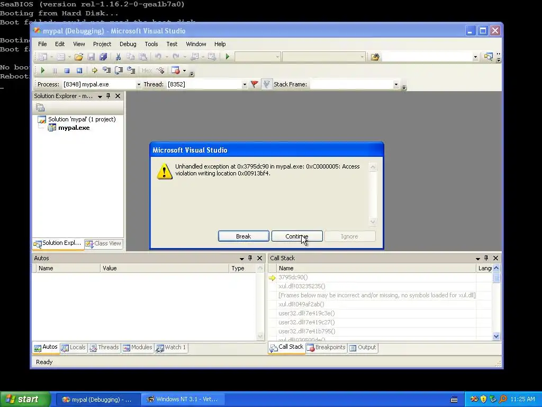Viewport: 542px width, 407px height.
Task: Open the Thread dropdown showing 8352
Action: click(245, 84)
